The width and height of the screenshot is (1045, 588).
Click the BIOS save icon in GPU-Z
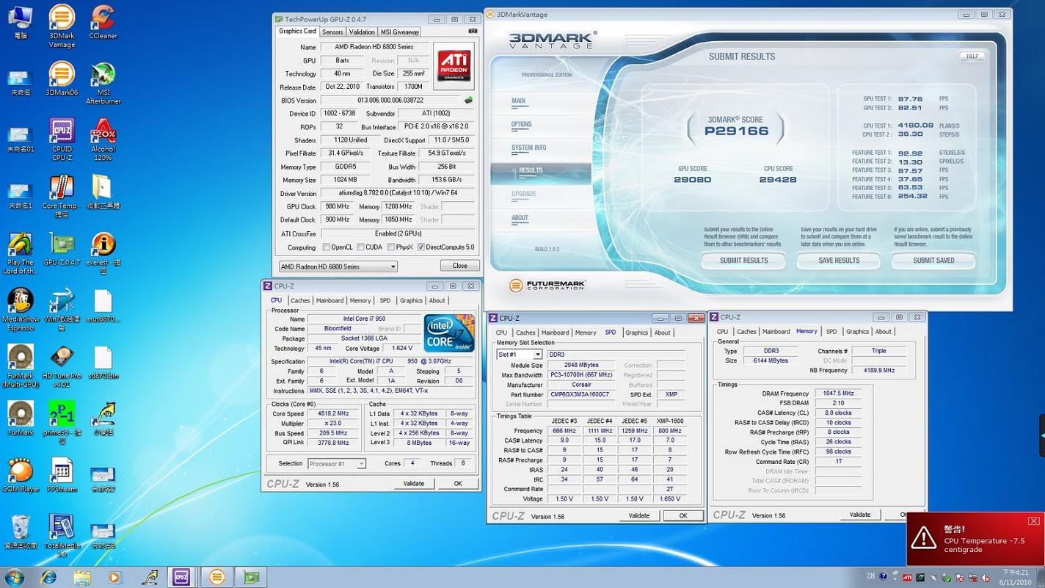click(468, 101)
